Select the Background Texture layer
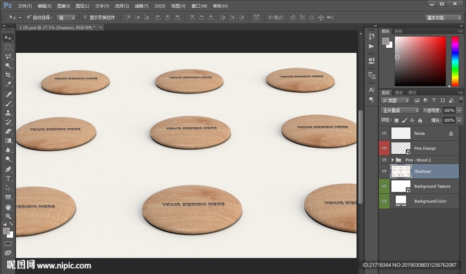 pos(432,186)
